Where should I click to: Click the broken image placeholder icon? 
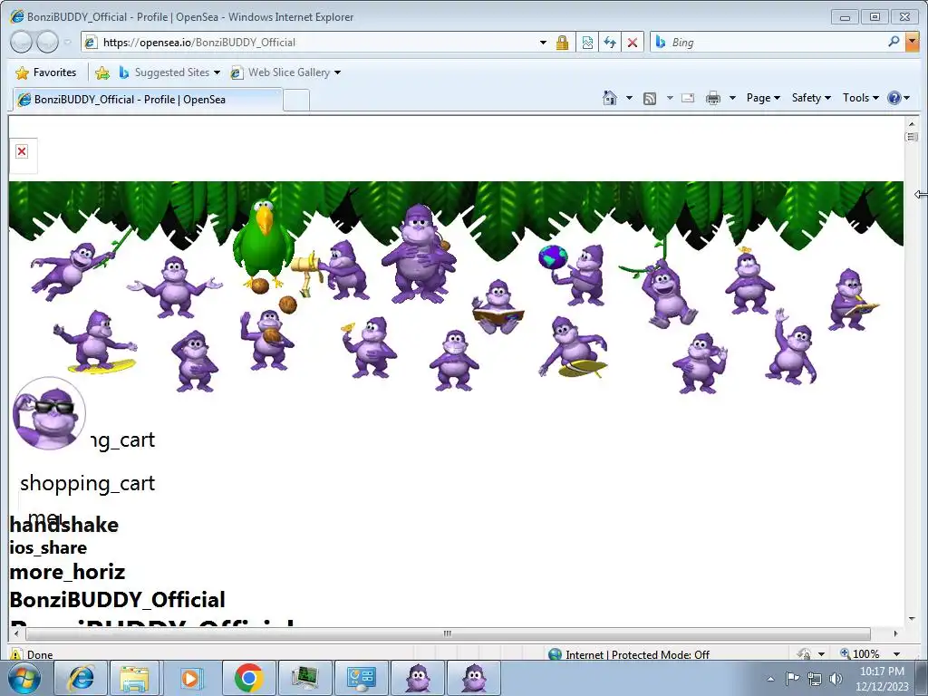coord(22,151)
